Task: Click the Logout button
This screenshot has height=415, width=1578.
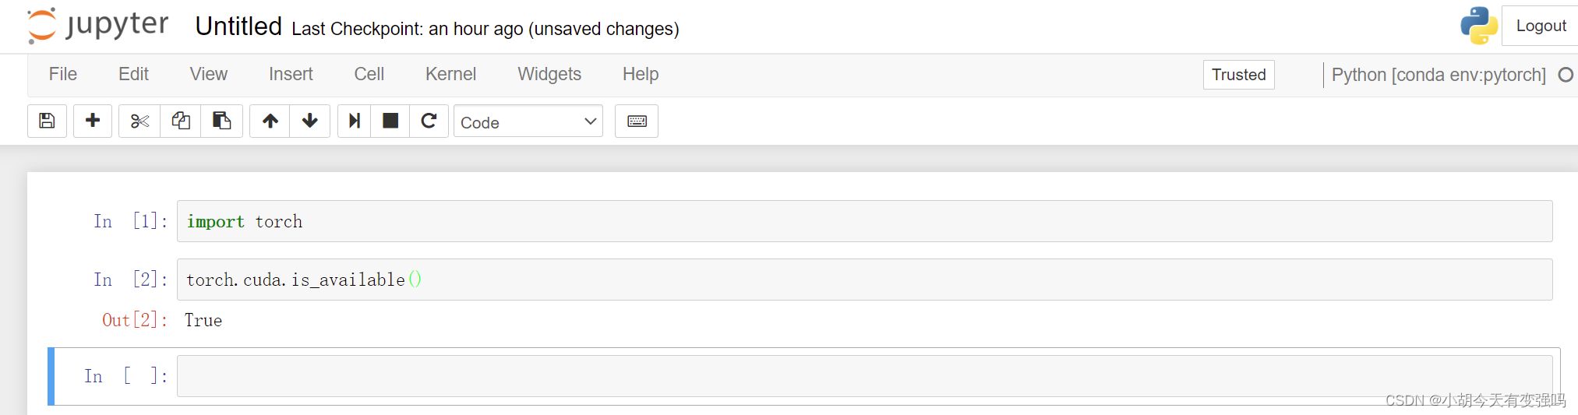Action: tap(1540, 26)
